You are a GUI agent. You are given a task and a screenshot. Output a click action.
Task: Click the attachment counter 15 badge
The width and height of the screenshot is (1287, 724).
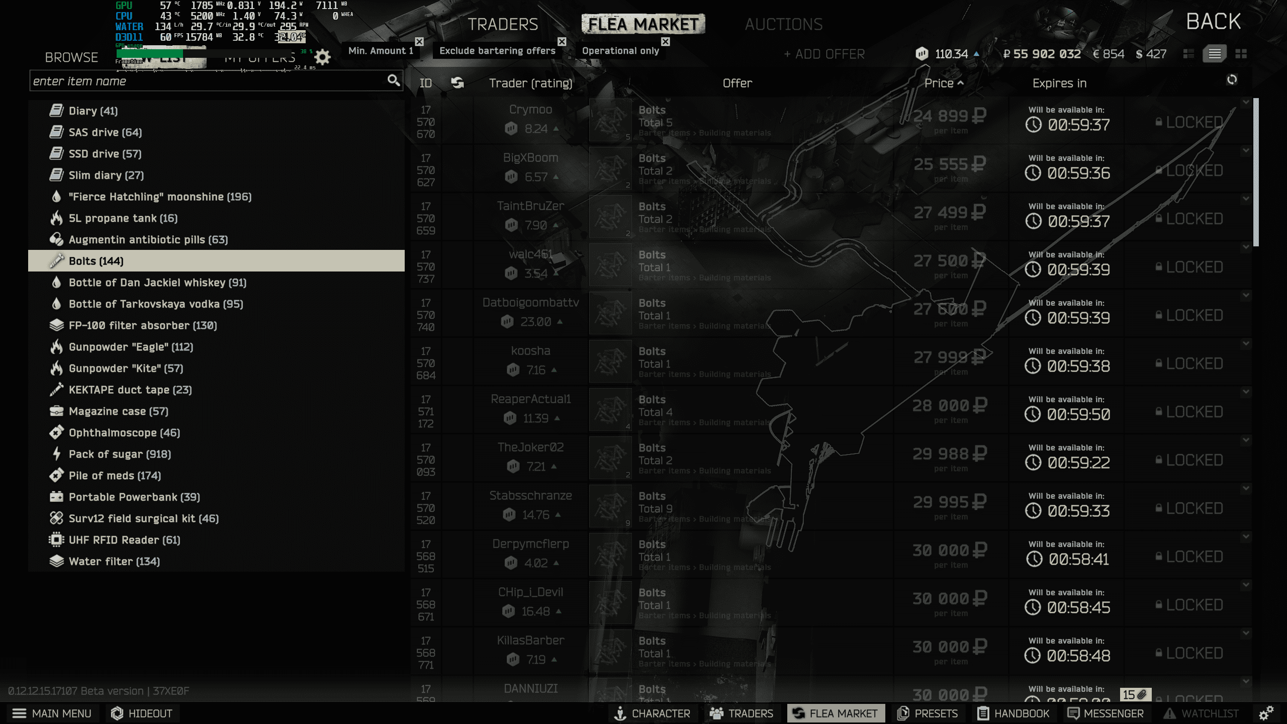click(1136, 695)
